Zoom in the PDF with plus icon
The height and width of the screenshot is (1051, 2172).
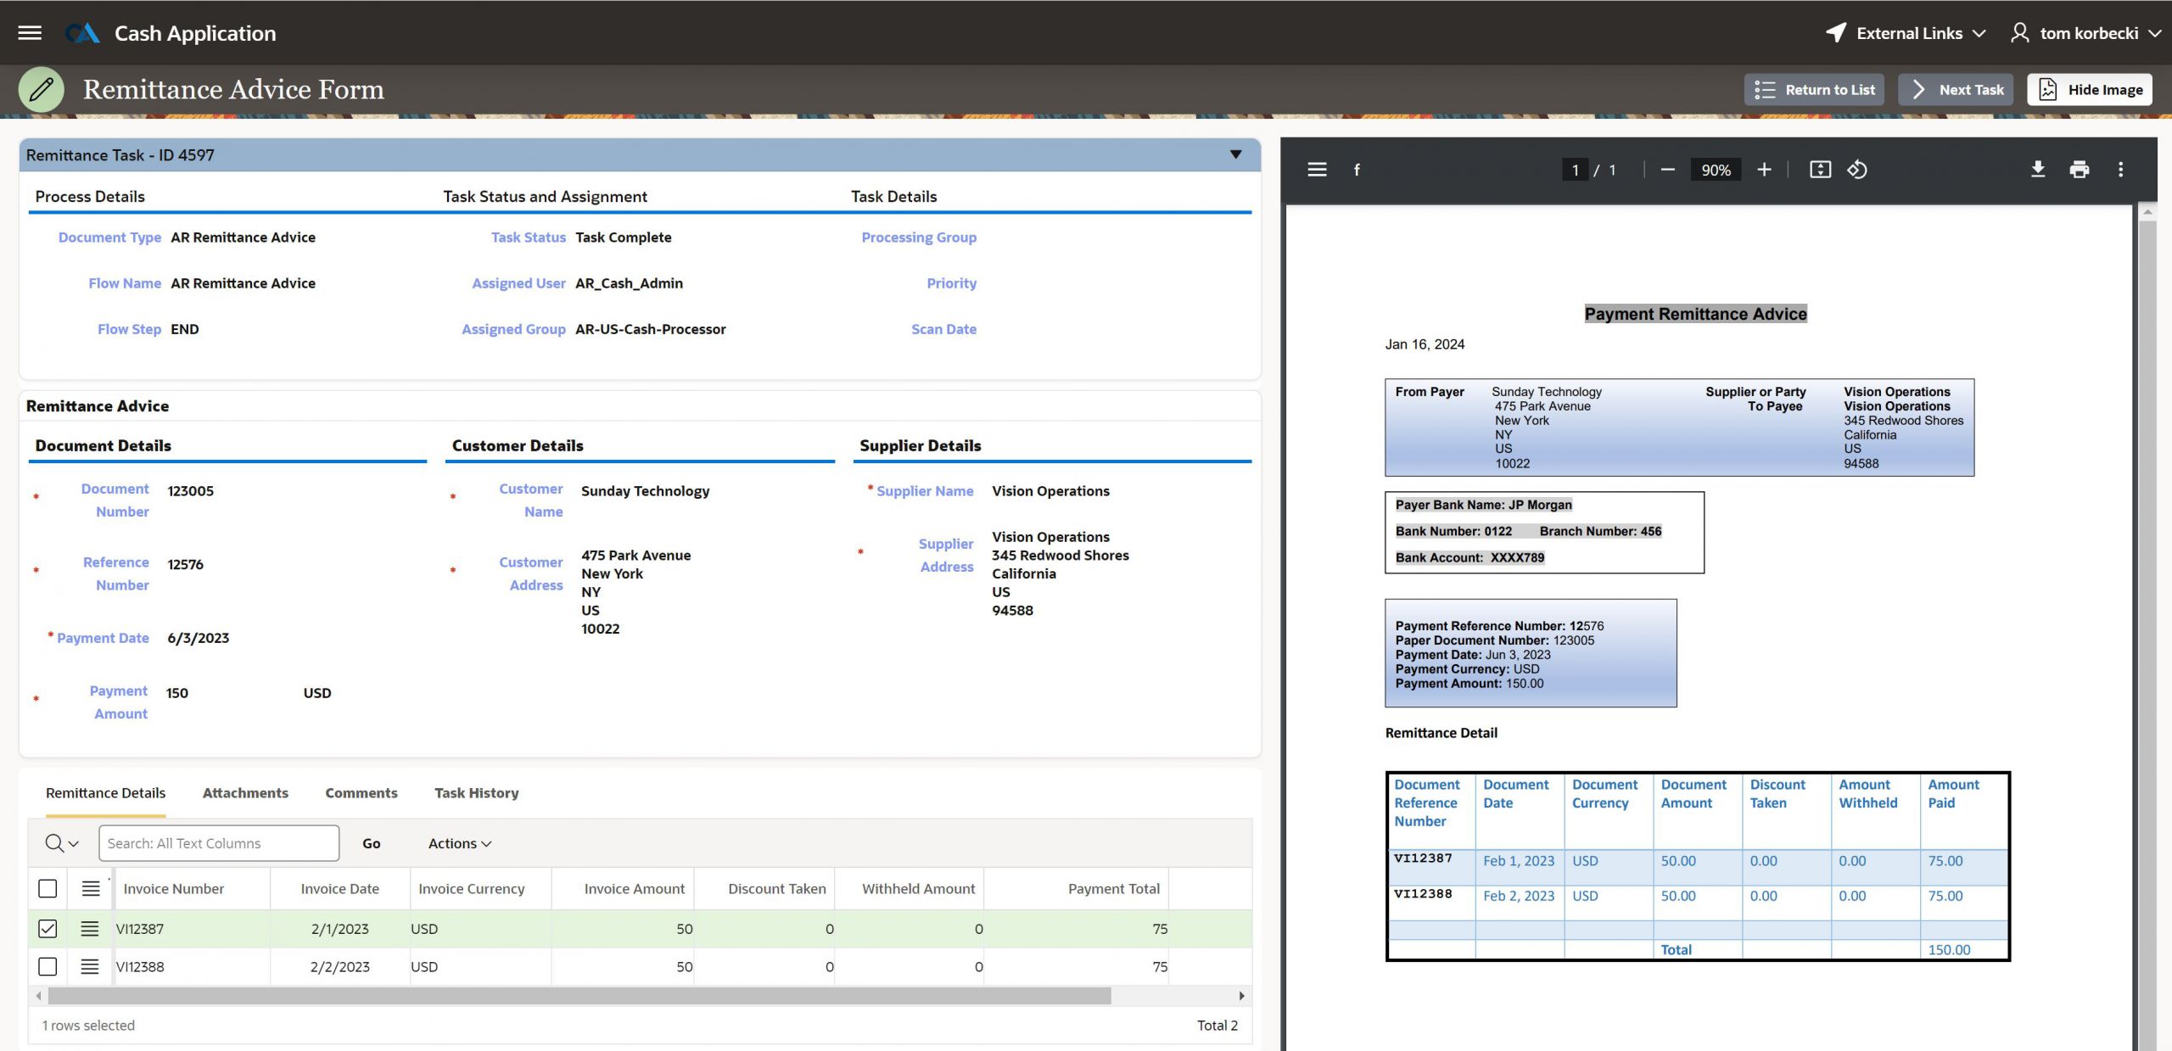point(1764,170)
